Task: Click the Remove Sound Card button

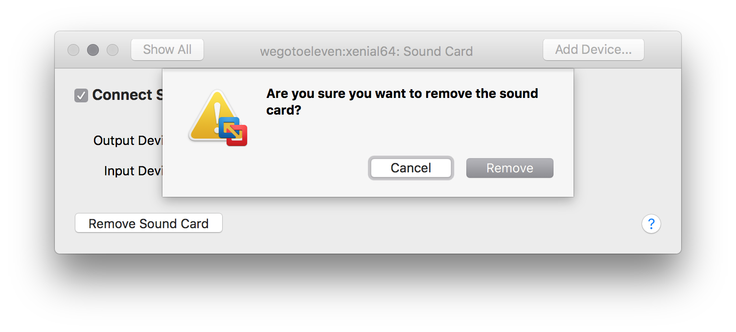Action: click(x=148, y=223)
